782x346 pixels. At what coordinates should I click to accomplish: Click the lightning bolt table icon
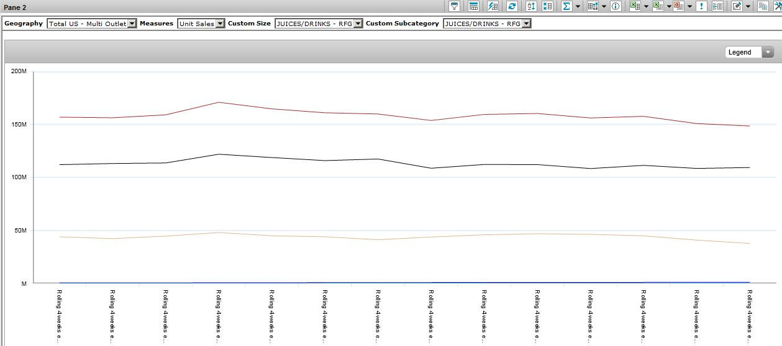click(493, 6)
